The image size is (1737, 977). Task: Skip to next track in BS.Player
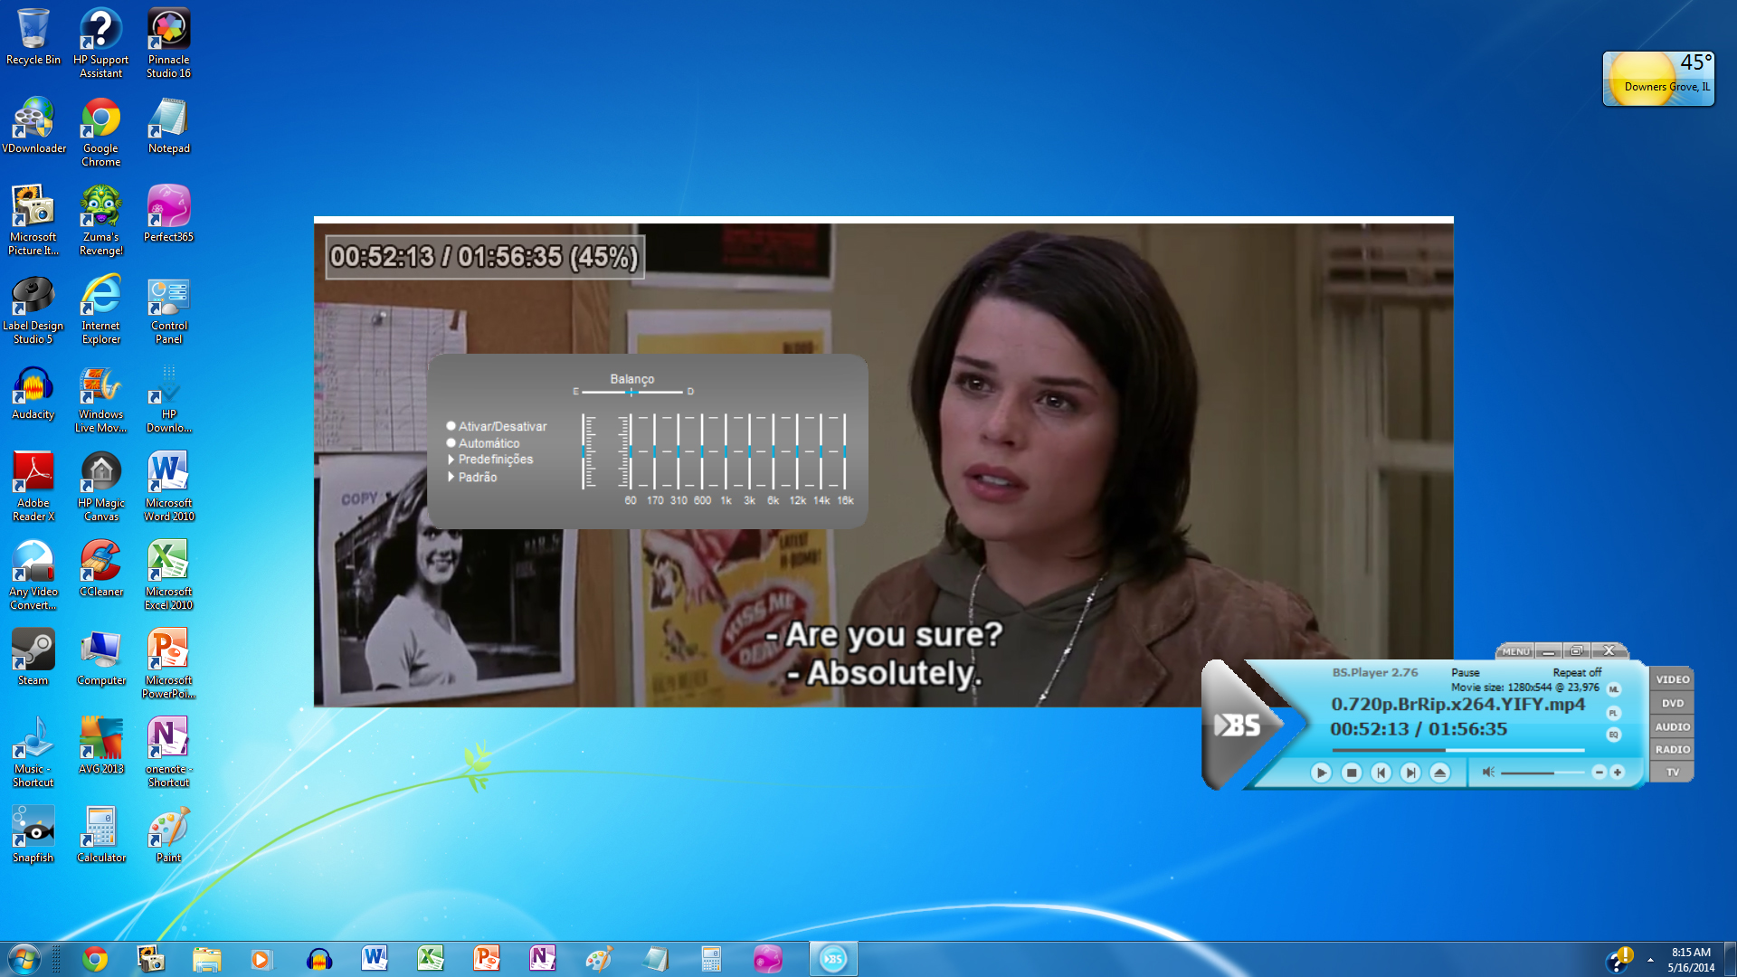click(1410, 773)
